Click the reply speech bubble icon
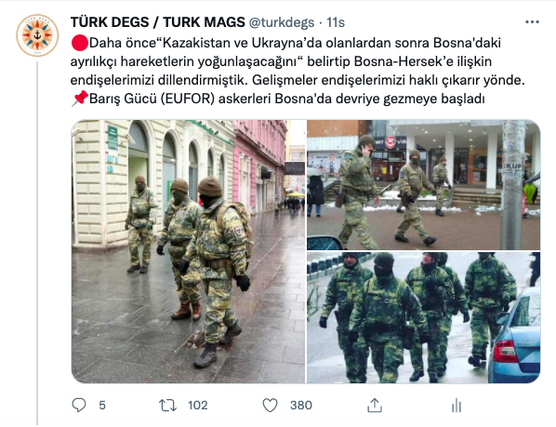The image size is (556, 427). point(79,405)
